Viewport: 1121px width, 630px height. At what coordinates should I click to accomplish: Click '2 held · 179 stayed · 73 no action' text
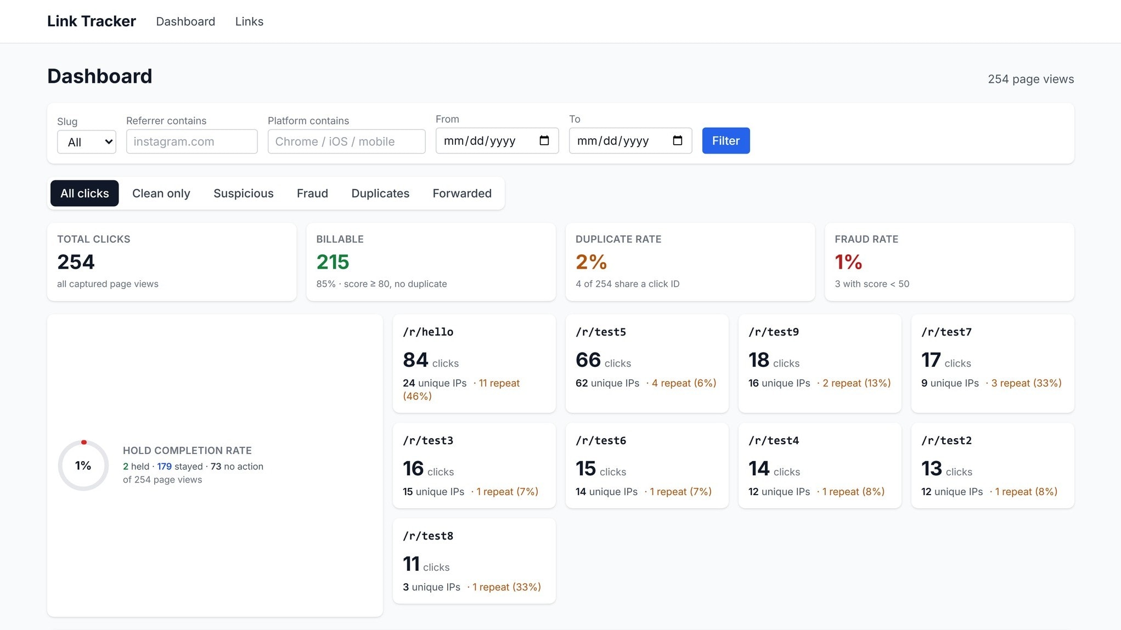click(193, 467)
